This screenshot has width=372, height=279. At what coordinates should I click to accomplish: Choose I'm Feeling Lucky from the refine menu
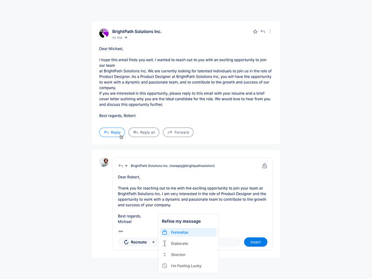click(186, 266)
